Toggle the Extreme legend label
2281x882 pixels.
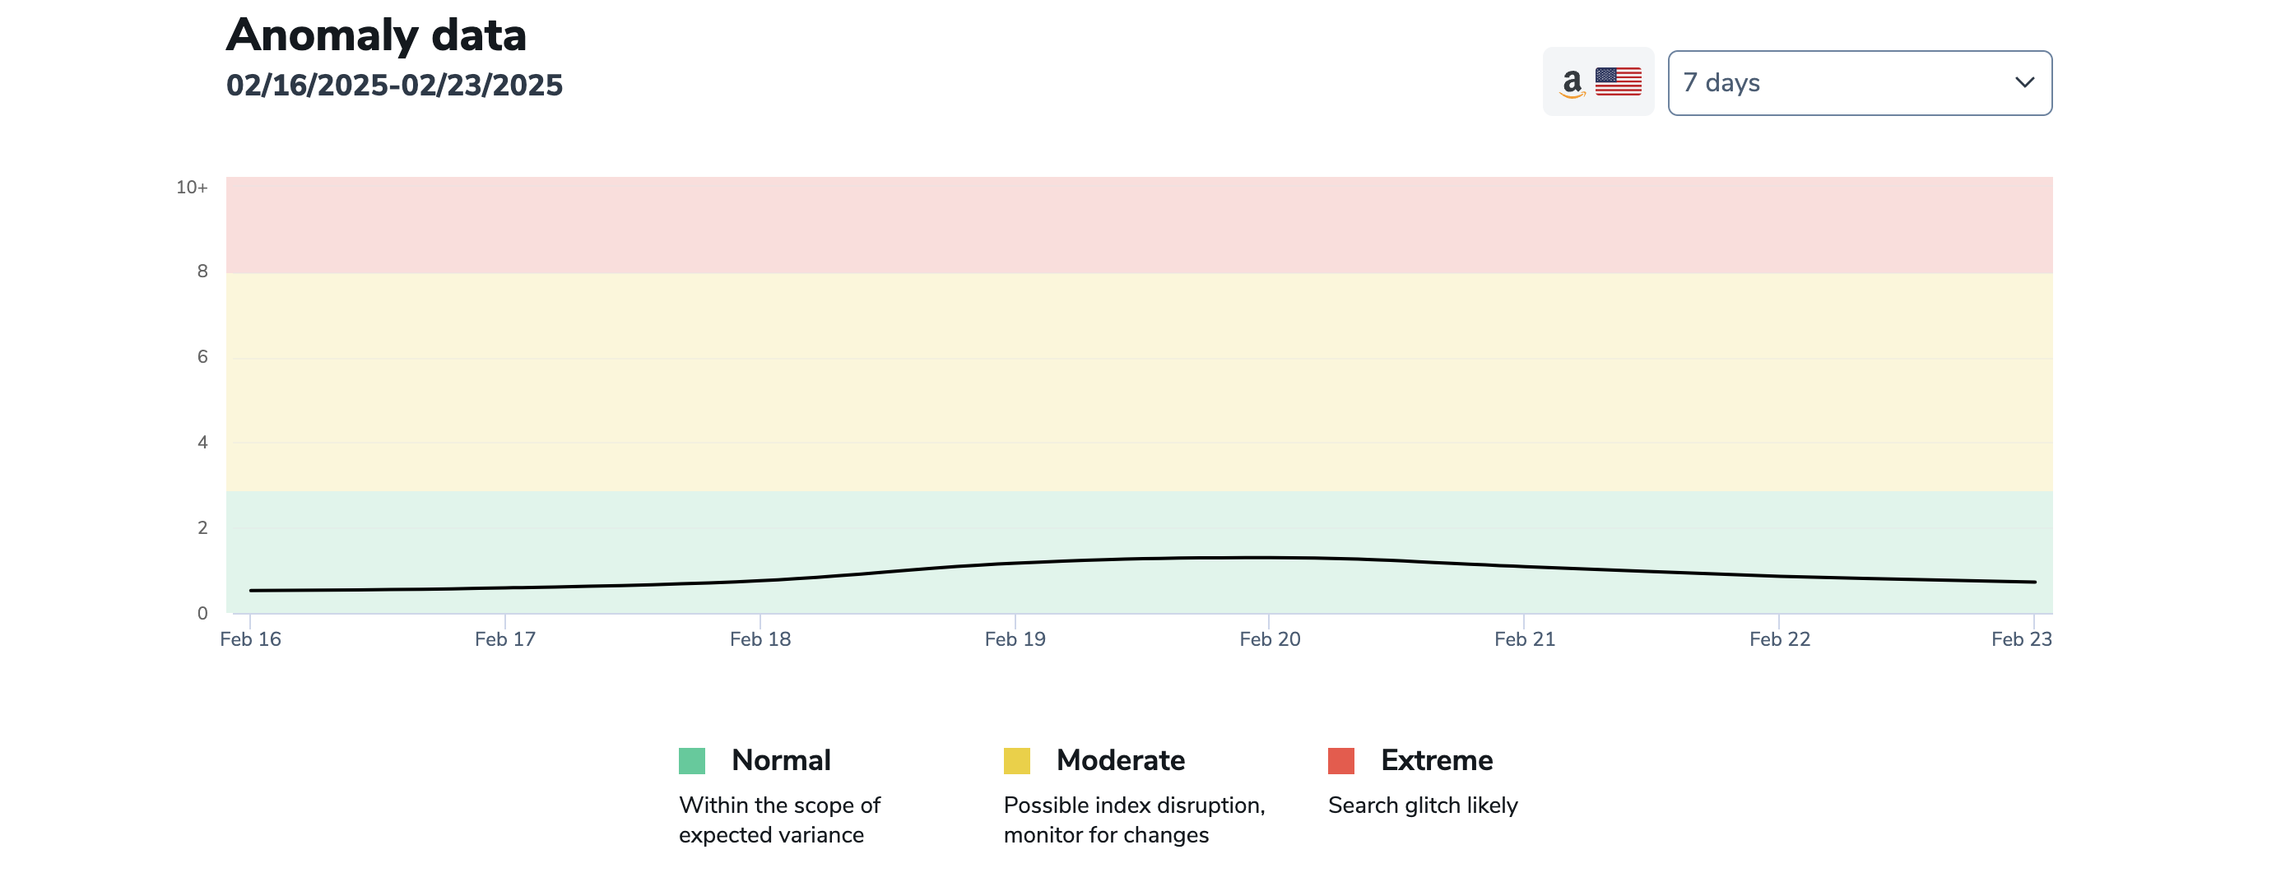(1436, 761)
